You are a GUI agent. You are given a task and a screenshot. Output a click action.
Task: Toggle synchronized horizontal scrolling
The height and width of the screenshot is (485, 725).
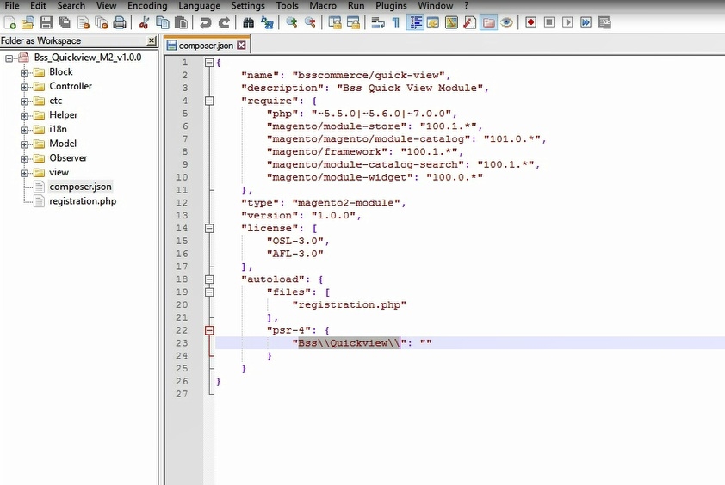click(x=353, y=22)
